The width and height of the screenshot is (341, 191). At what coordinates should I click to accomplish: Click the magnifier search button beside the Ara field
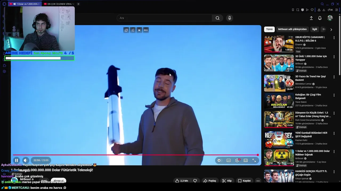218,18
